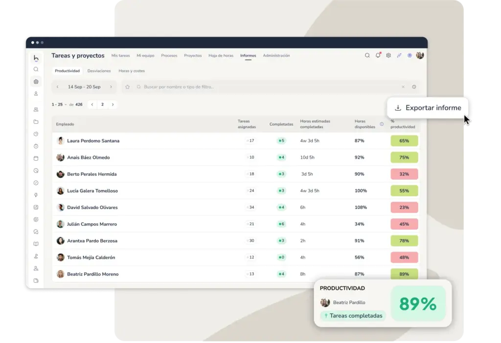Clear the search field with the X
The height and width of the screenshot is (343, 501).
point(403,87)
